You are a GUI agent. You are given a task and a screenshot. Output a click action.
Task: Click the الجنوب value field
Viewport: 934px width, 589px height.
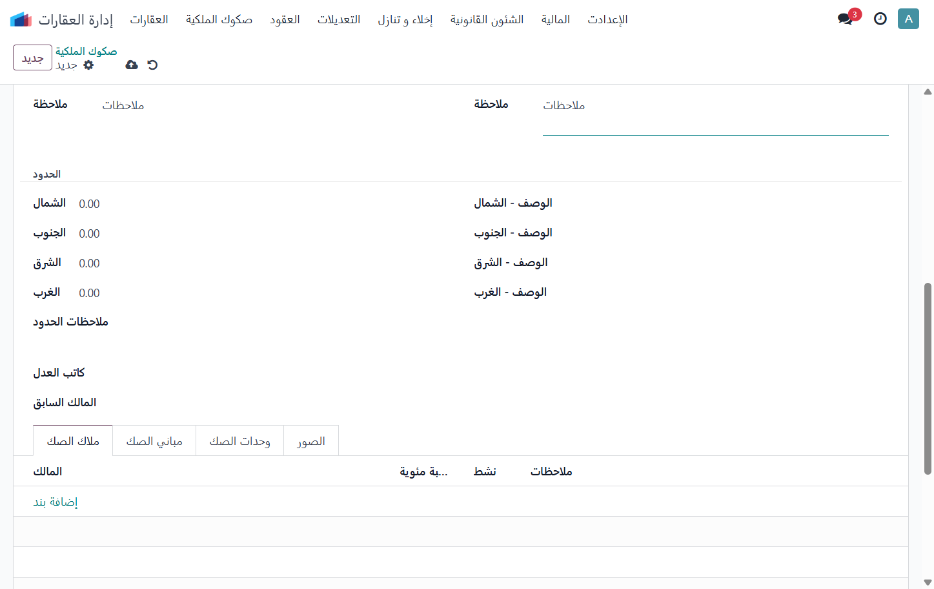tap(263, 234)
